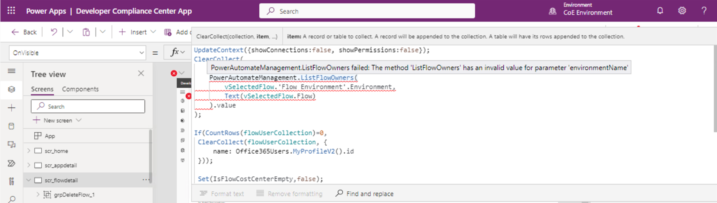Click Remove formatting
Screen dimensions: 717x203
click(x=289, y=194)
